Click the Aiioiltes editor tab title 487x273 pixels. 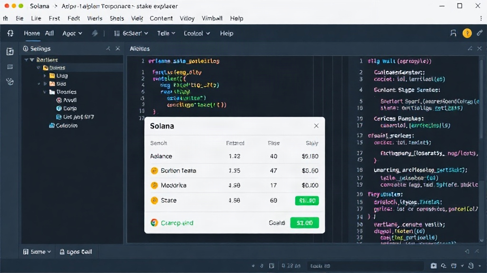pyautogui.click(x=140, y=49)
